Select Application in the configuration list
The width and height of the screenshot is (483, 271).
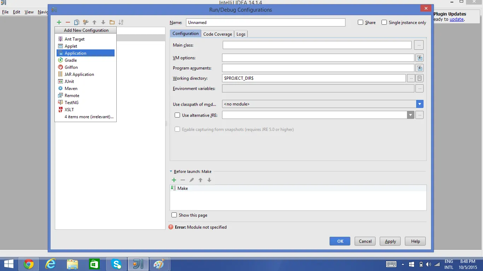pyautogui.click(x=86, y=53)
